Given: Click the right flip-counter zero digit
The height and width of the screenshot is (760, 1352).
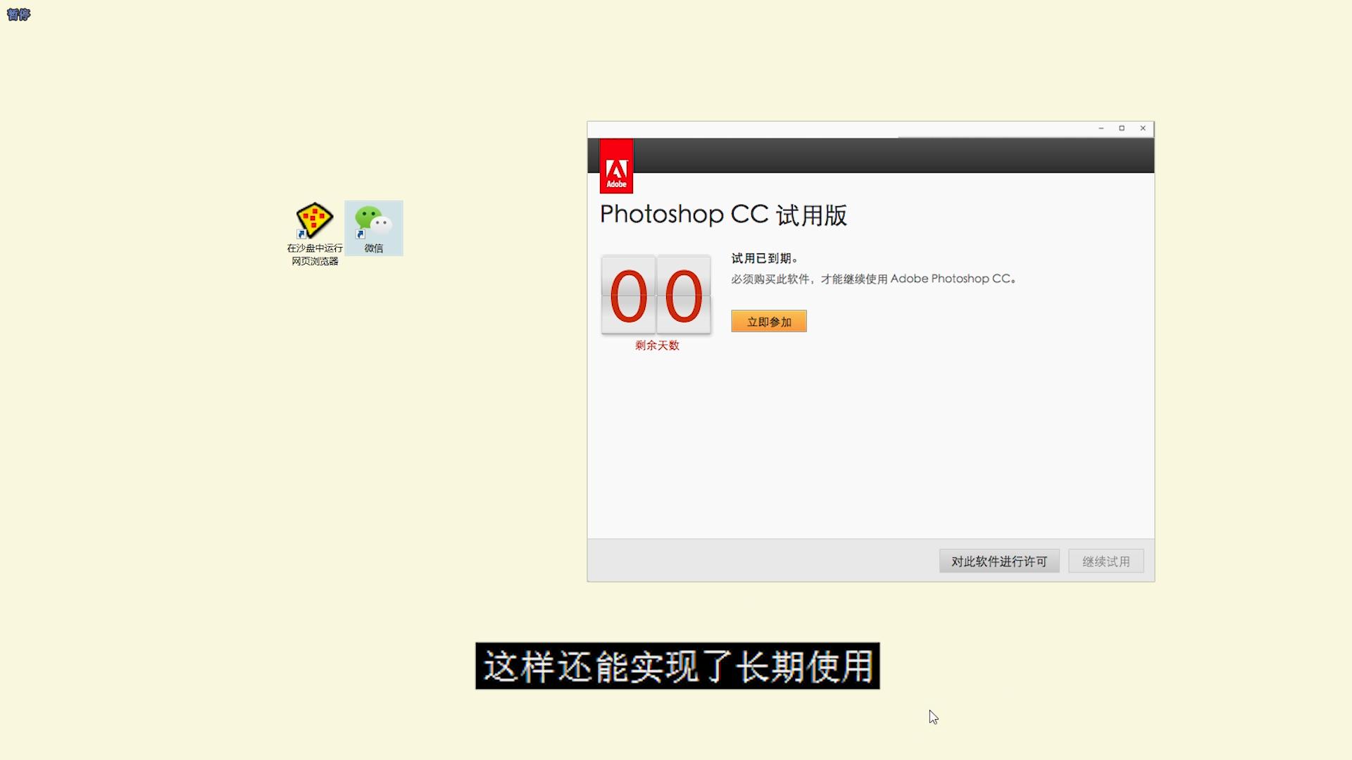Looking at the screenshot, I should [683, 296].
